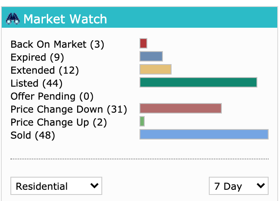This screenshot has width=279, height=201.
Task: Click the Market Watch binoculars icon
Action: click(13, 19)
